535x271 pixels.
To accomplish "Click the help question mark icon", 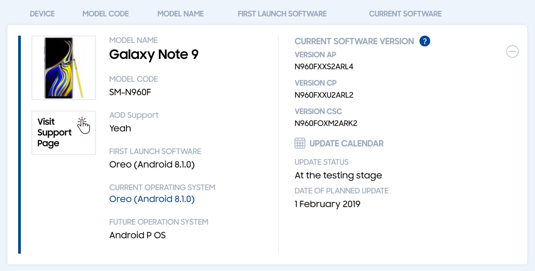I will 425,41.
